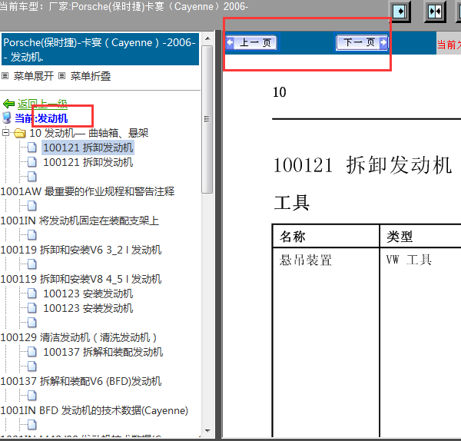
Task: Click the tree scrollbar up arrow
Action: [x=207, y=38]
